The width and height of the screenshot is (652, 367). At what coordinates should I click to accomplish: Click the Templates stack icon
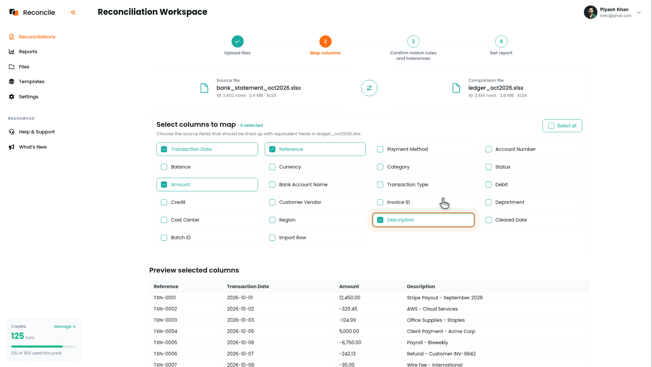coord(11,82)
